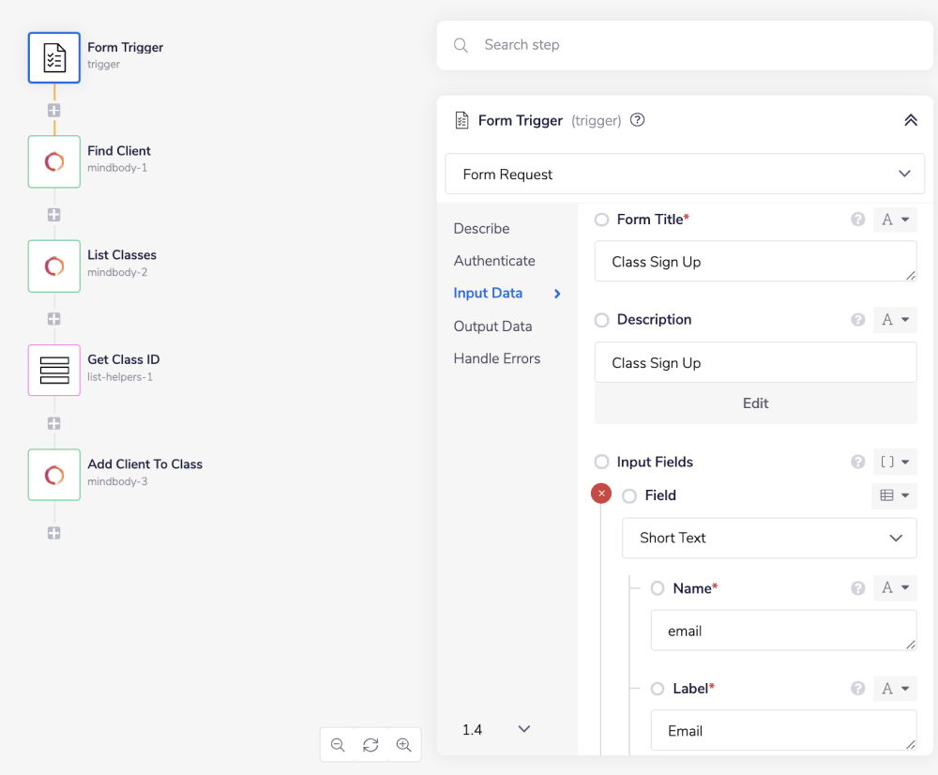Open the Short Text field type dropdown
This screenshot has height=775, width=938.
(x=769, y=539)
